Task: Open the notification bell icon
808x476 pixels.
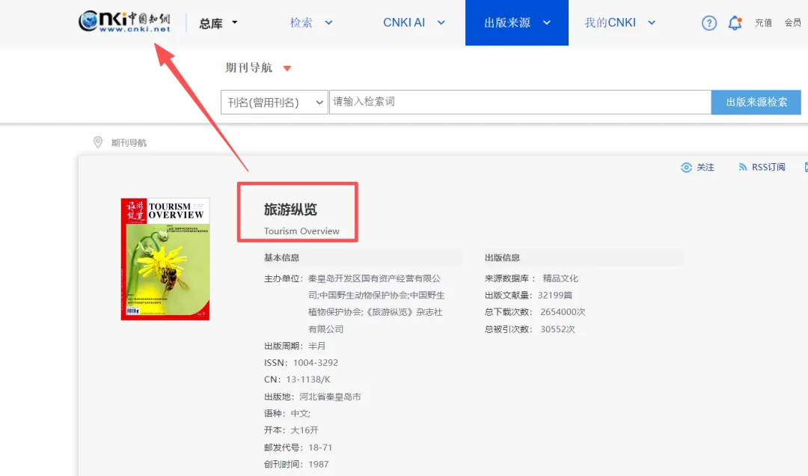Action: [x=735, y=22]
